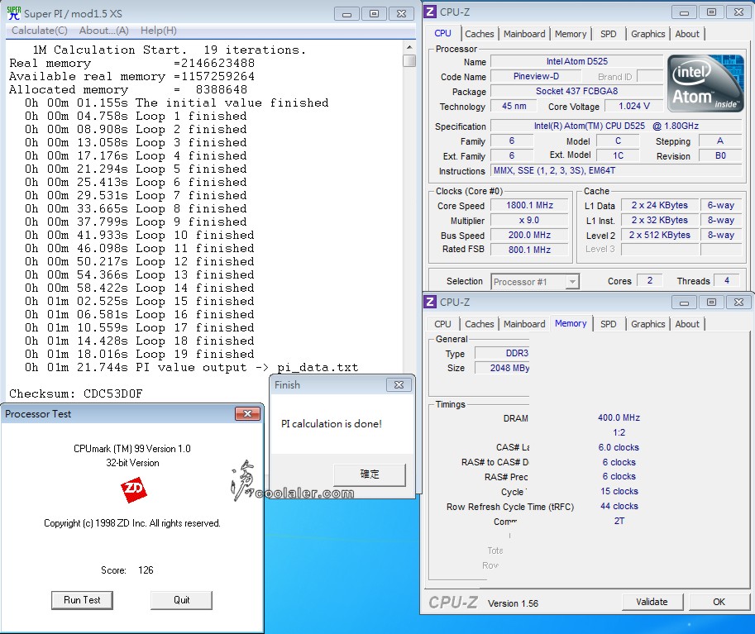Click Quit in Processor Test dialog

pyautogui.click(x=182, y=600)
